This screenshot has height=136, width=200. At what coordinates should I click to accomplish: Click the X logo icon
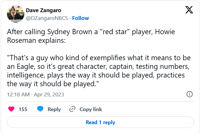pos(189,10)
